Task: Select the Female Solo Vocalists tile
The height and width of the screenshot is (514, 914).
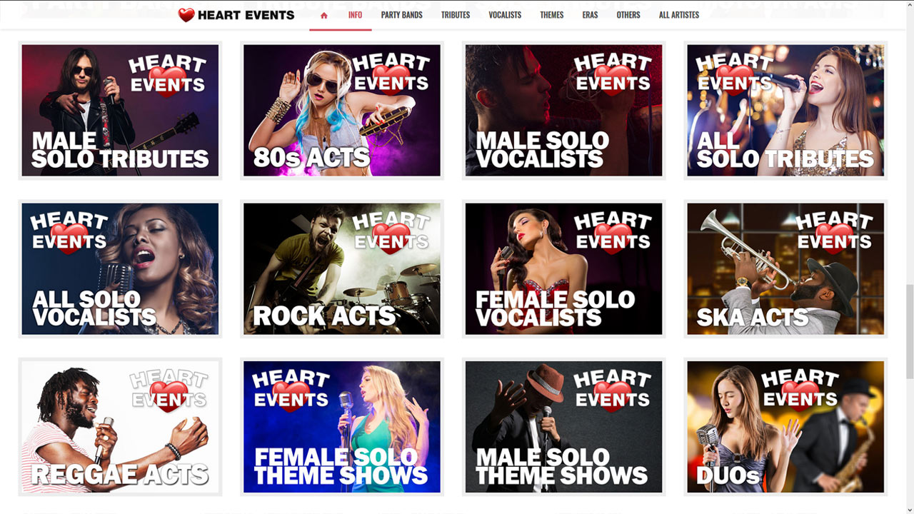Action: tap(564, 269)
